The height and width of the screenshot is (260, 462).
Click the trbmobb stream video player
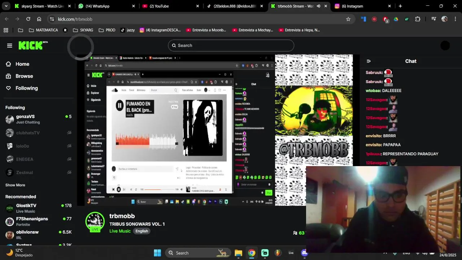pos(218,130)
